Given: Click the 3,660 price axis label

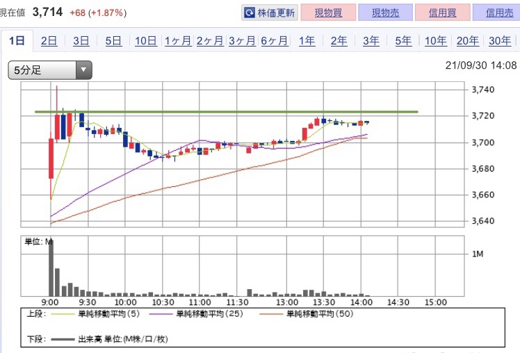Looking at the screenshot, I should tap(483, 195).
